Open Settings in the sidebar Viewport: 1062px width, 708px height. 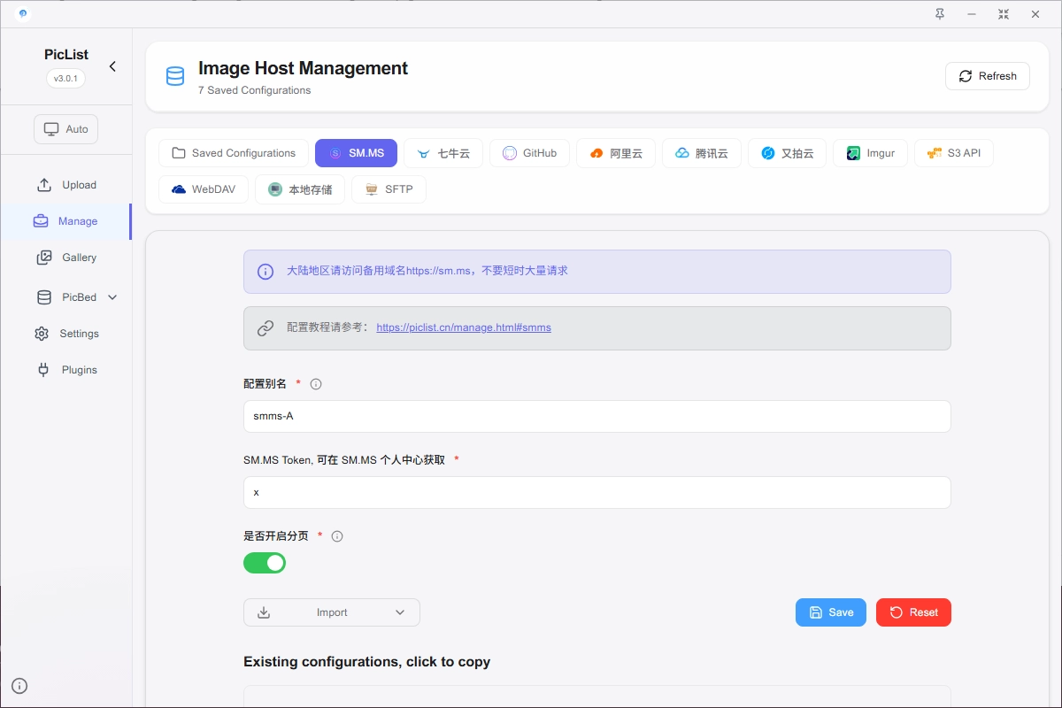pyautogui.click(x=66, y=334)
